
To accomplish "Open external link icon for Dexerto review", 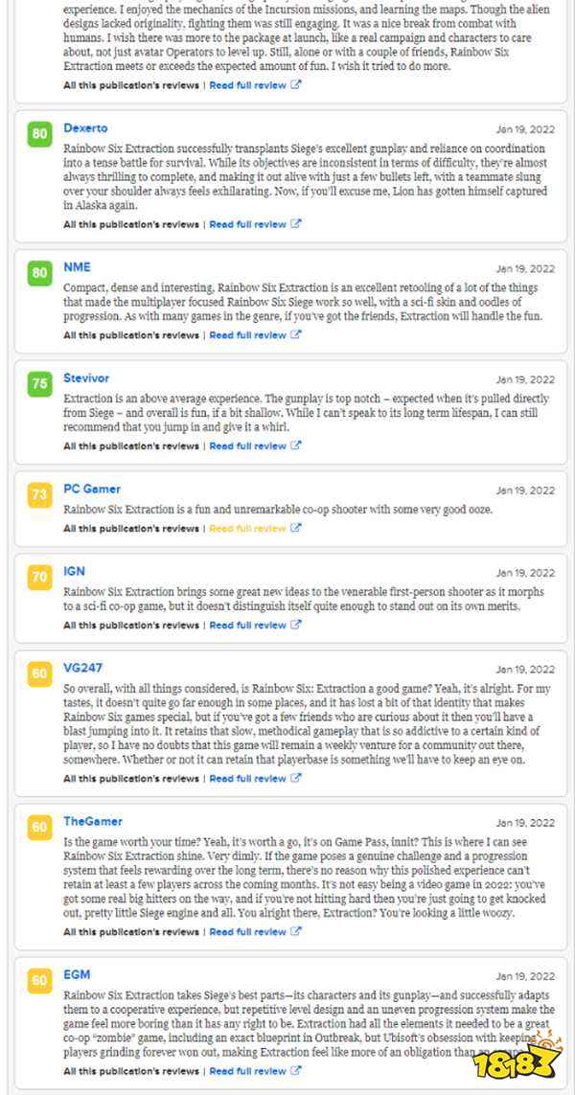I will tap(295, 224).
